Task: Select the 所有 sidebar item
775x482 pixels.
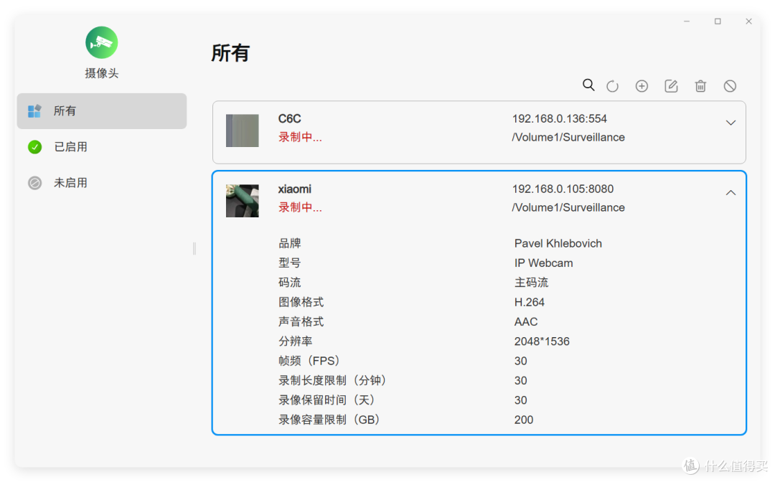Action: tap(102, 111)
